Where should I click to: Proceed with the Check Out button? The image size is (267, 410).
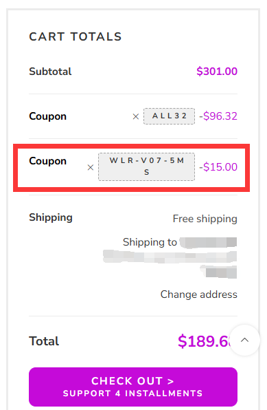[x=133, y=387]
